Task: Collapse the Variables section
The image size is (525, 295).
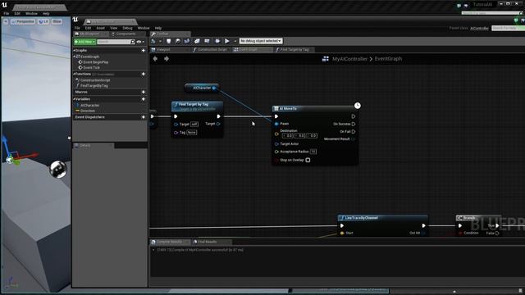Action: [x=75, y=99]
